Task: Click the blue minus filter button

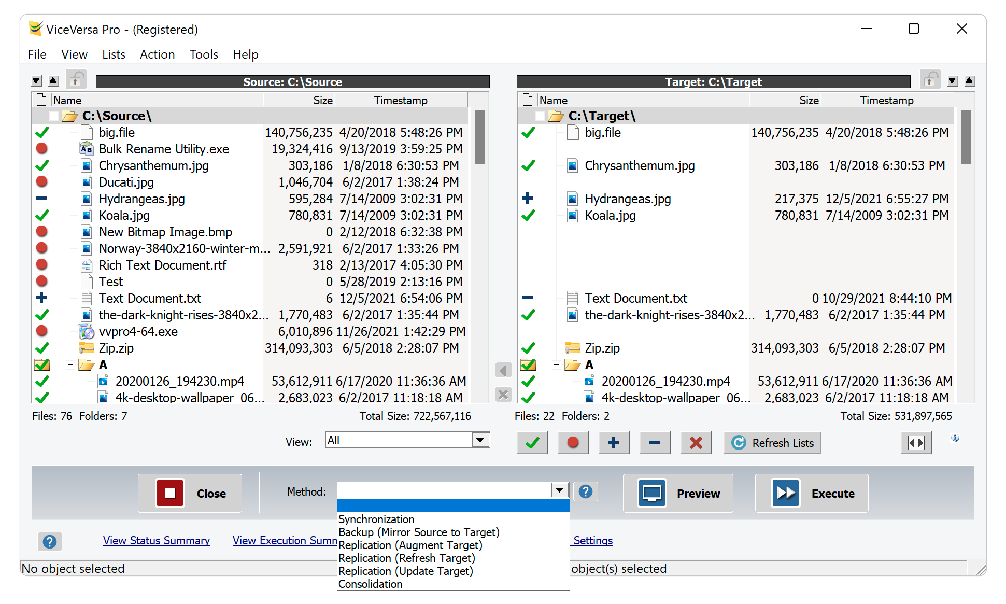Action: tap(655, 443)
